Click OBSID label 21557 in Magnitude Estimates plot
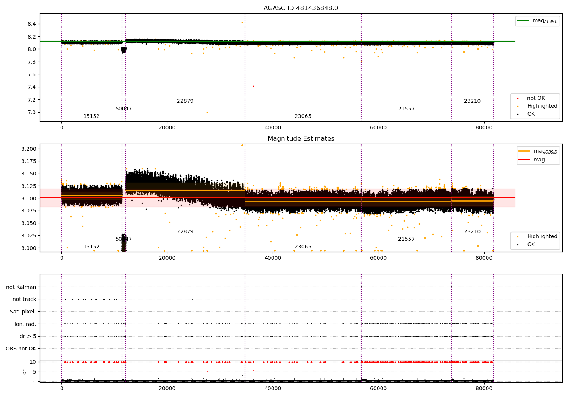 [x=406, y=239]
